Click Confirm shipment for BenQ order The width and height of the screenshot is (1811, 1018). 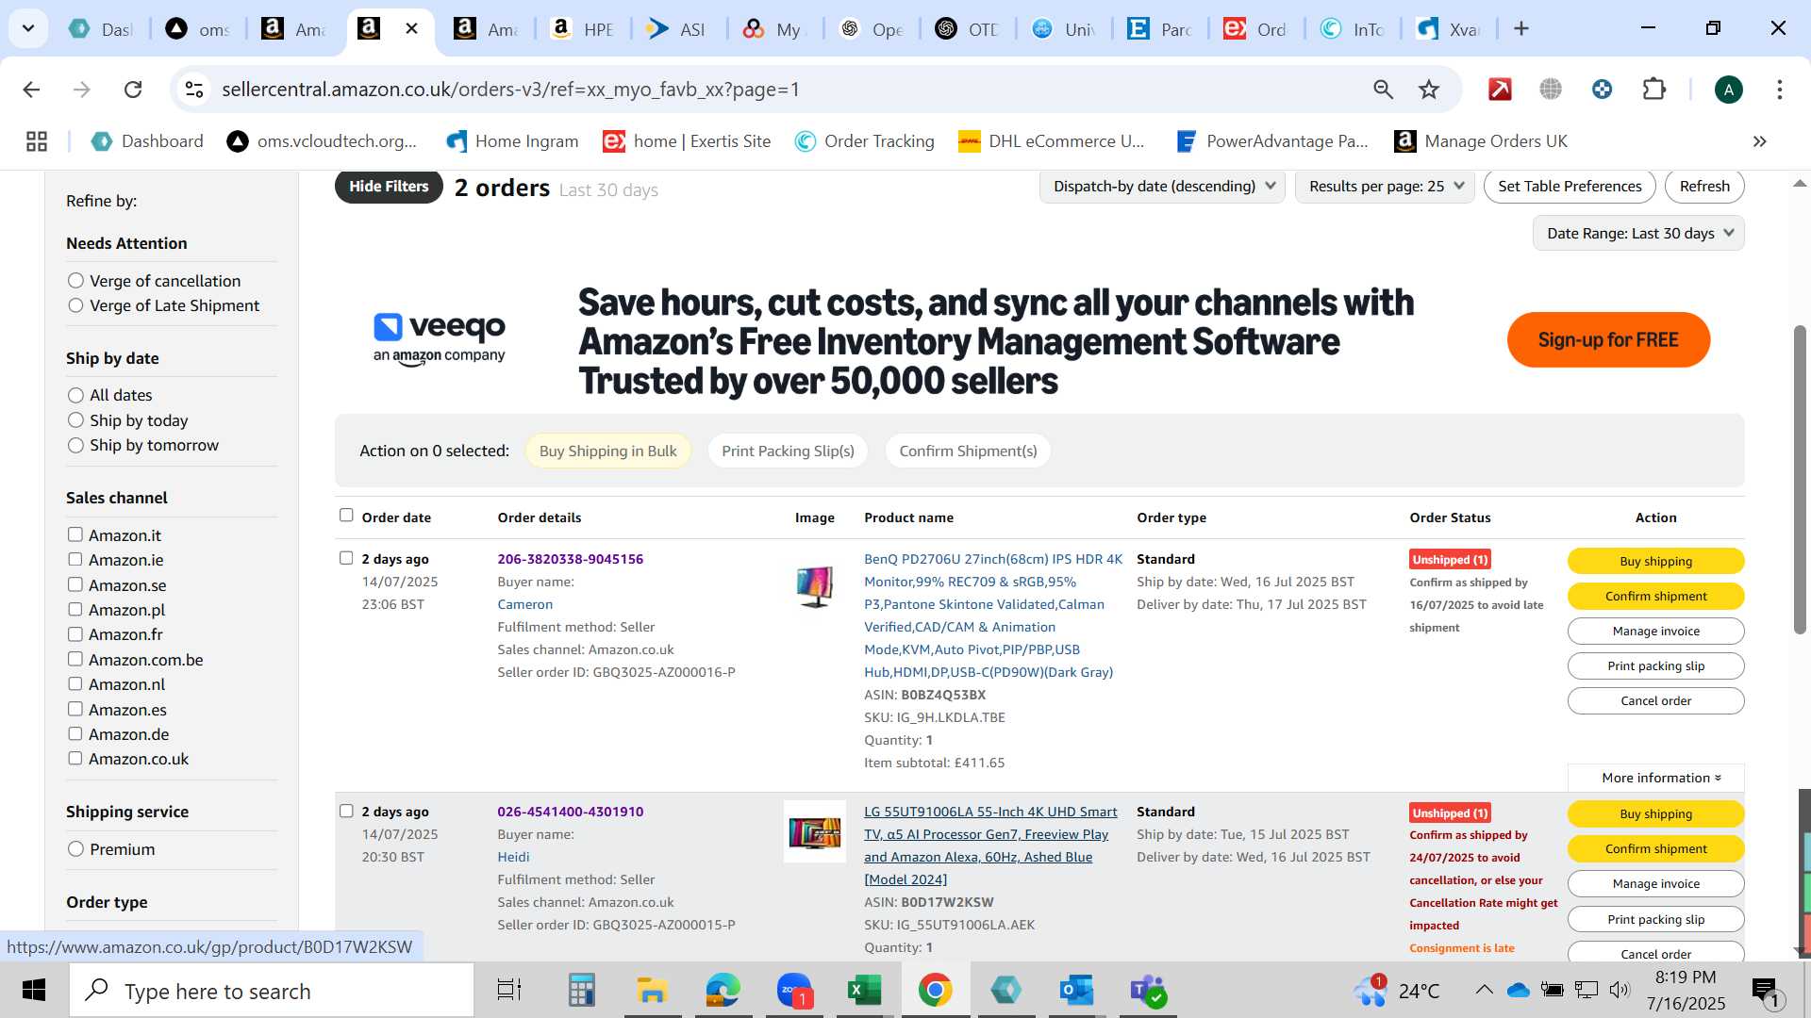(1655, 597)
